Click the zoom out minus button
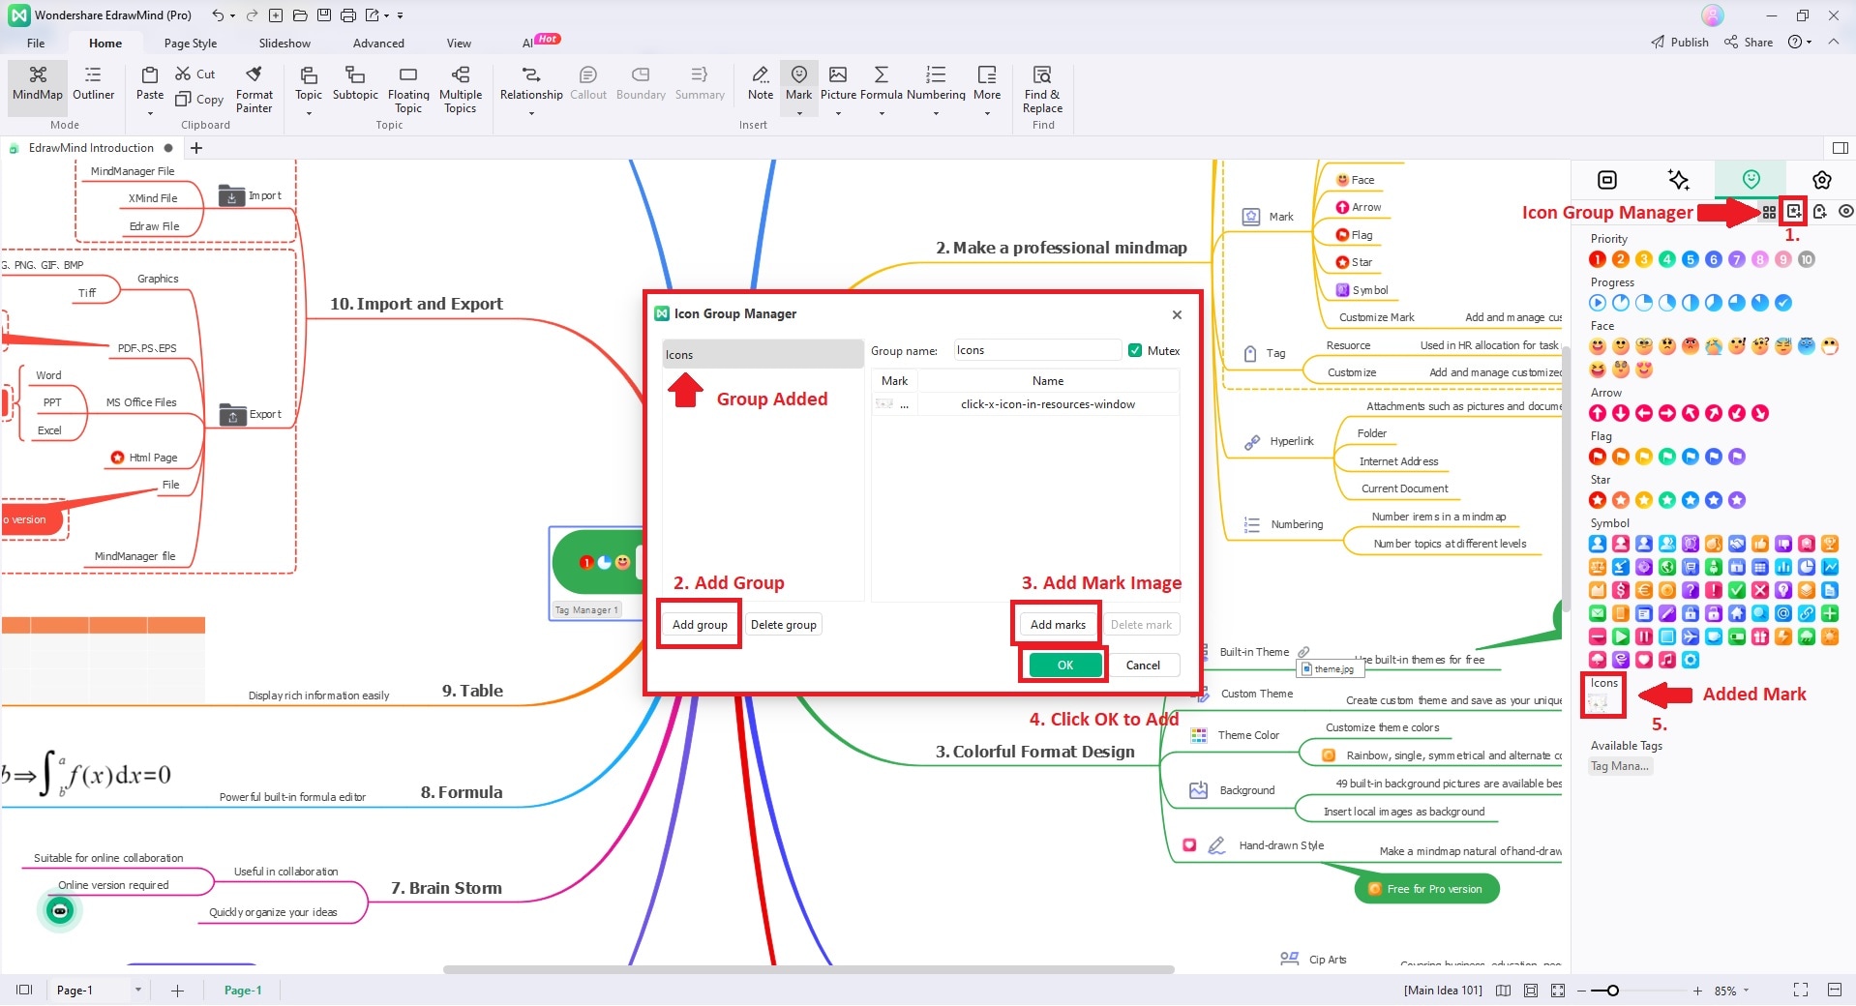The height and width of the screenshot is (1006, 1856). pyautogui.click(x=1582, y=991)
